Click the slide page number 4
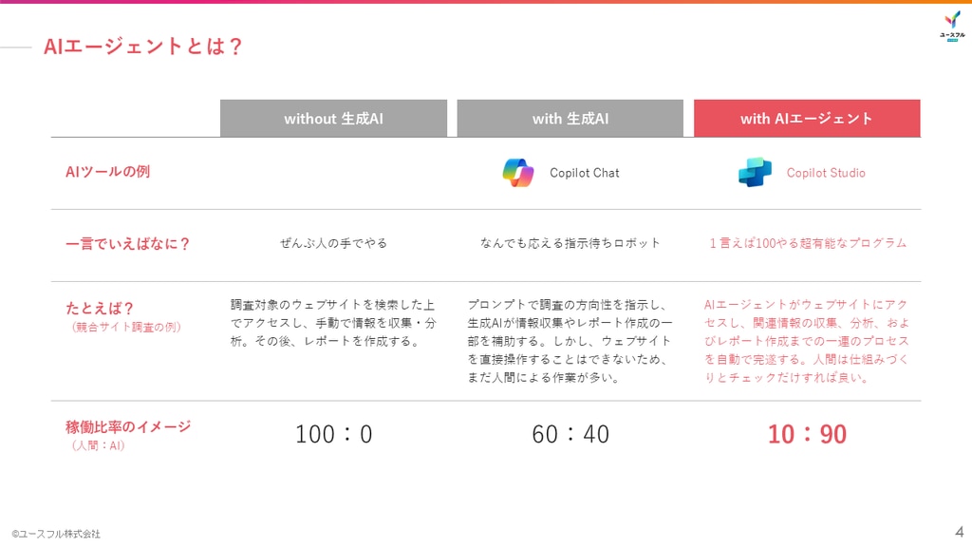This screenshot has width=972, height=547. point(959,531)
